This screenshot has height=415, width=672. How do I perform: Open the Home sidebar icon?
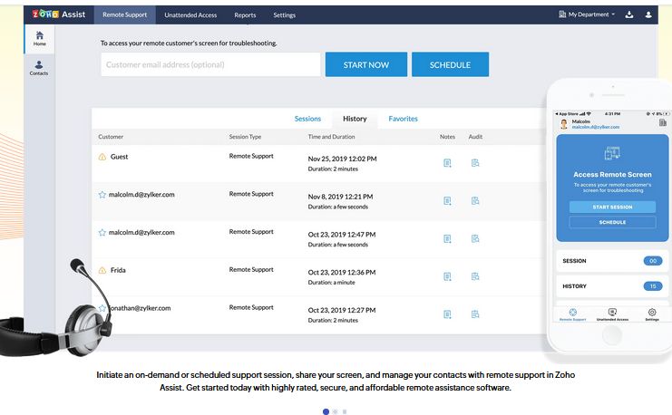click(39, 38)
